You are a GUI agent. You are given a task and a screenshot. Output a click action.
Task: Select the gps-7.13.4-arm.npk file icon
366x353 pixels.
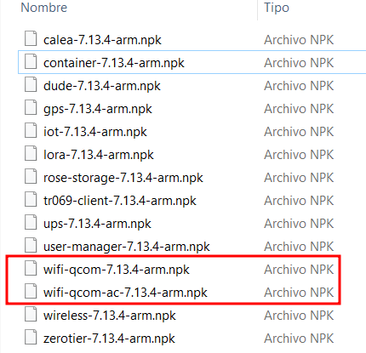tap(31, 107)
